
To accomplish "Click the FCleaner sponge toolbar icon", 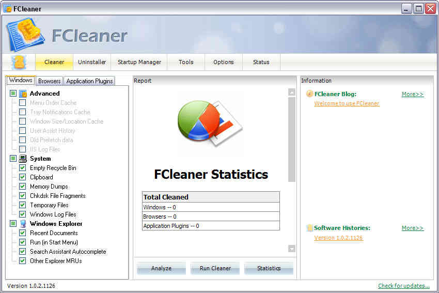I will pos(19,62).
